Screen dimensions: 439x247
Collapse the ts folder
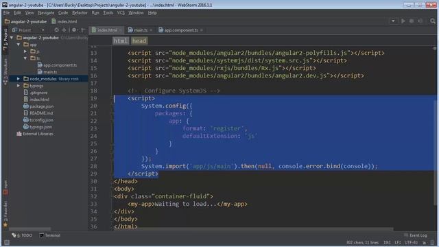pos(25,58)
